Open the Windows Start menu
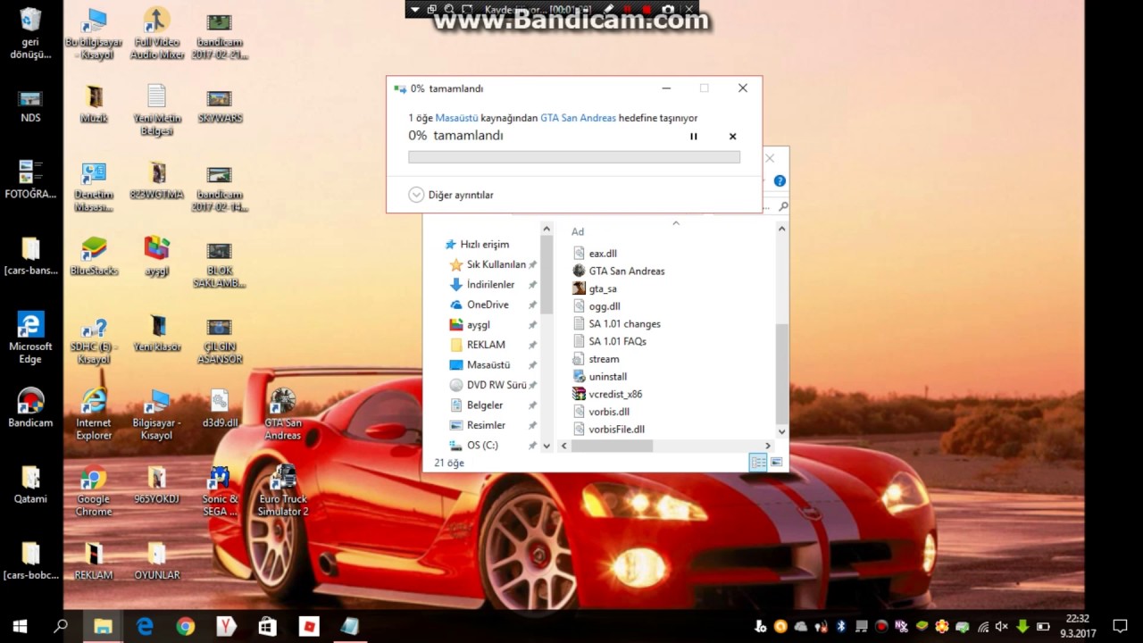 coord(20,626)
